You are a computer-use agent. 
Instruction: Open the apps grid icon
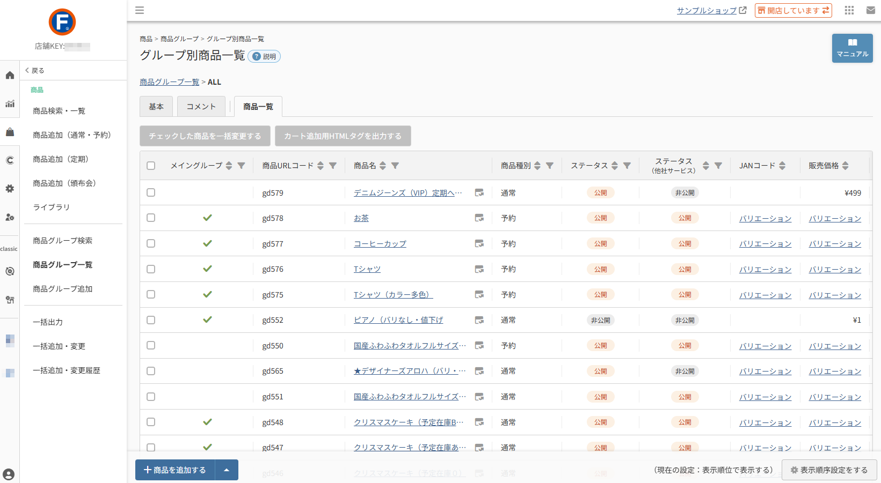[849, 10]
